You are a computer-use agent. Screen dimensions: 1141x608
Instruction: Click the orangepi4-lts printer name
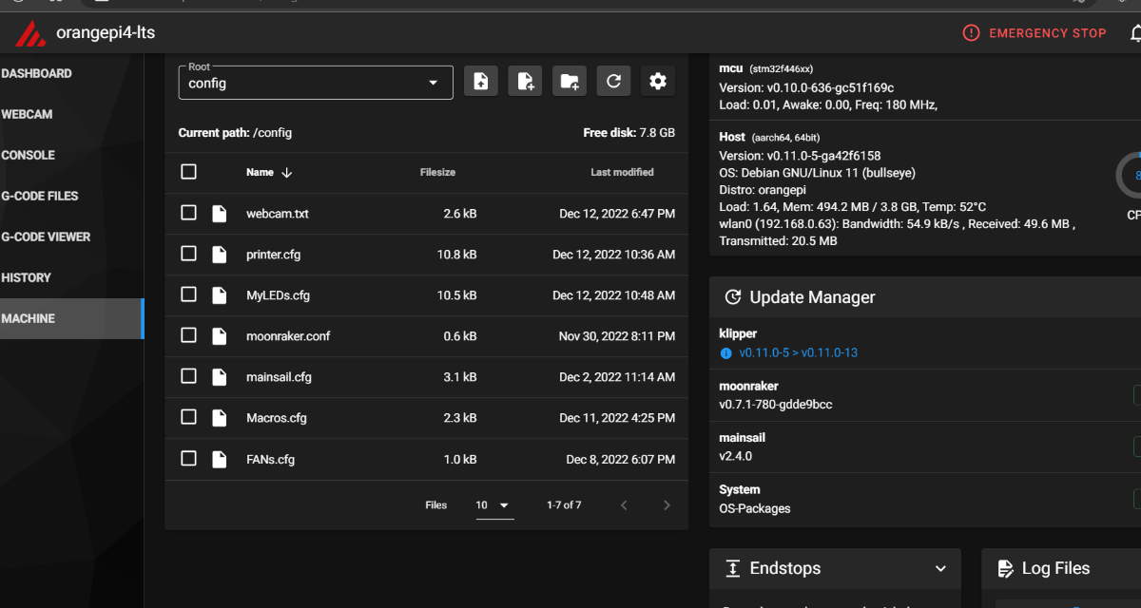[106, 33]
